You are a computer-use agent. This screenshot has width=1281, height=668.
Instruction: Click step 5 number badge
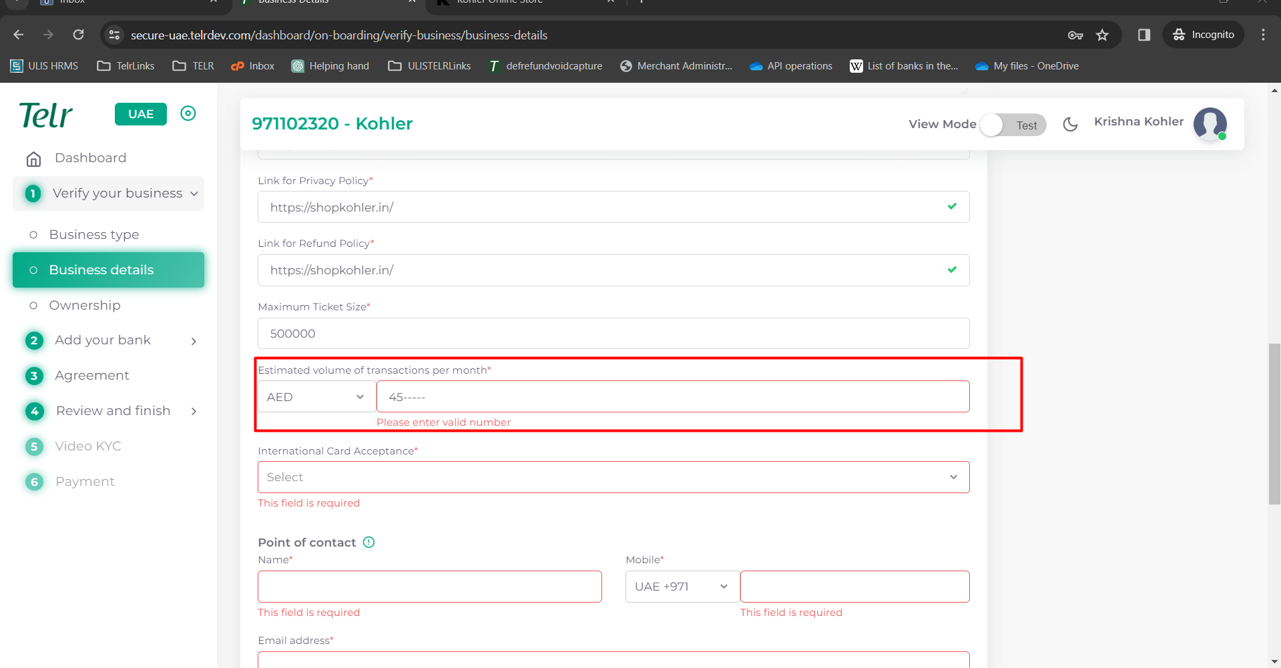coord(34,446)
